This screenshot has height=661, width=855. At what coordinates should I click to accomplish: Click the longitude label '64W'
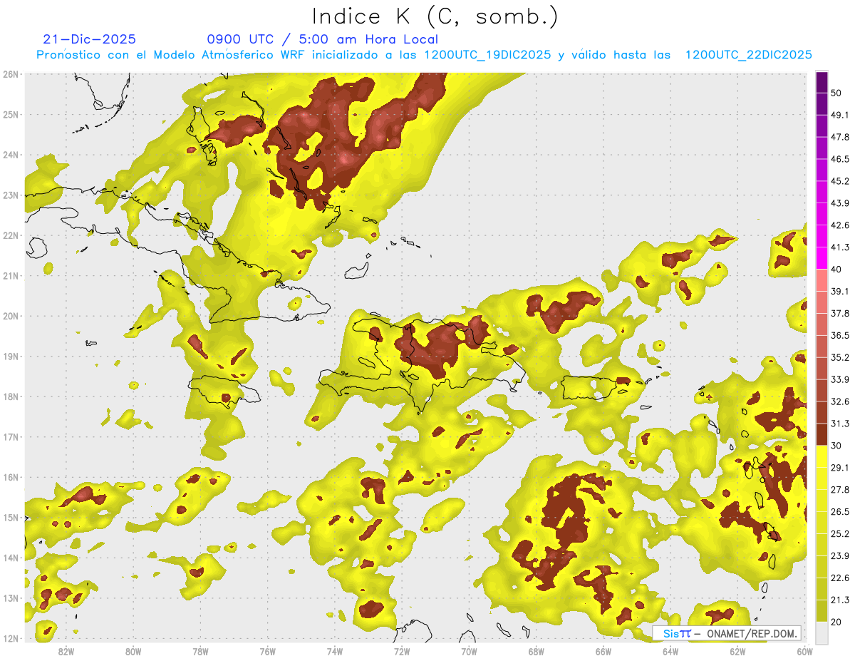(670, 652)
